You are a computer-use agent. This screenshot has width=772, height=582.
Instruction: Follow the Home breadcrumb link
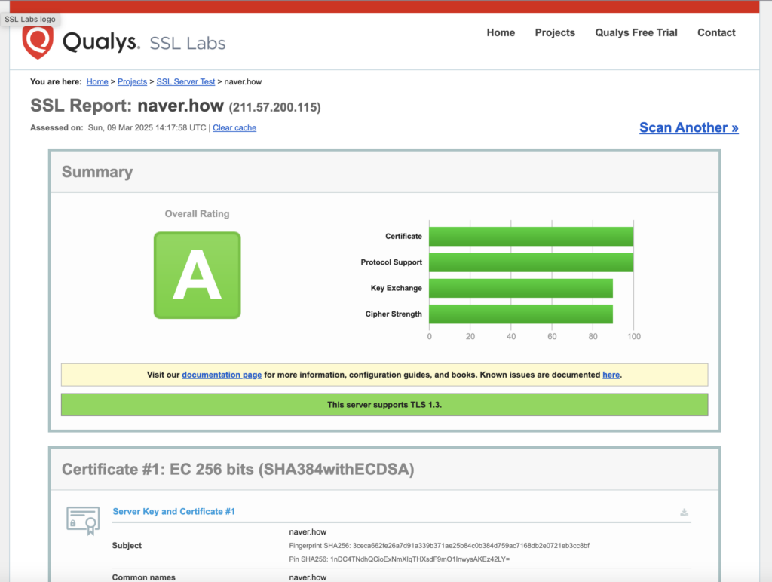[x=97, y=81]
